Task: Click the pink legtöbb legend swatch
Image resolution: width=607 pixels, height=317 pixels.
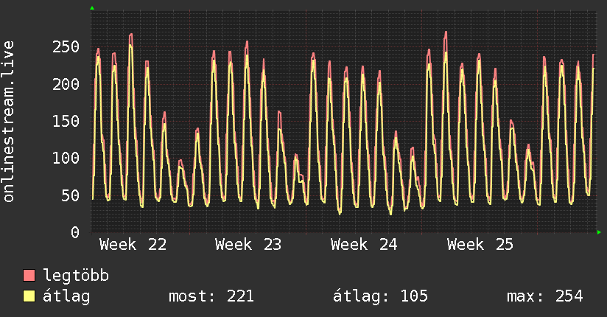Action: click(29, 275)
